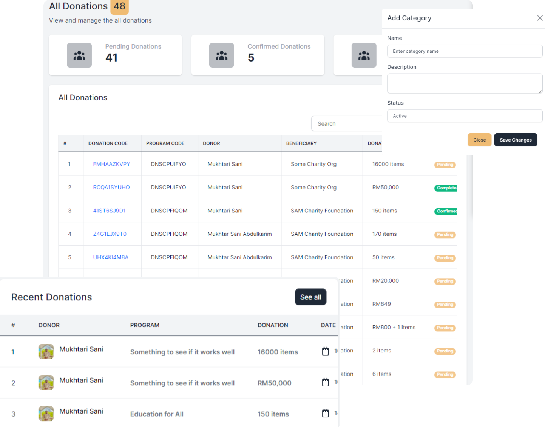Click the Pending badge for RM800 + 1 items
Screen dimensions: 545x434
[445, 328]
